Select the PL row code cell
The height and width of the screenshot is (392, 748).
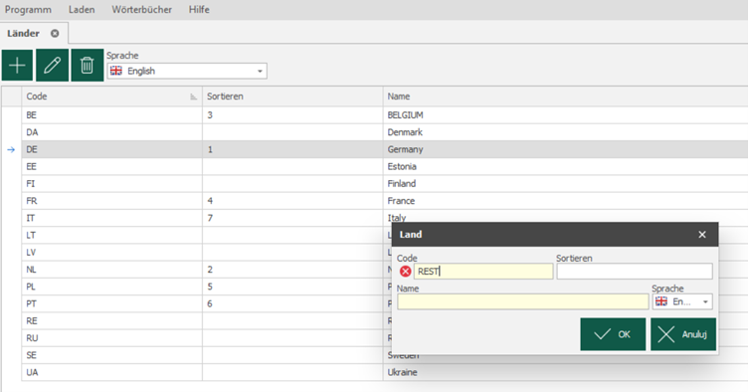point(111,287)
